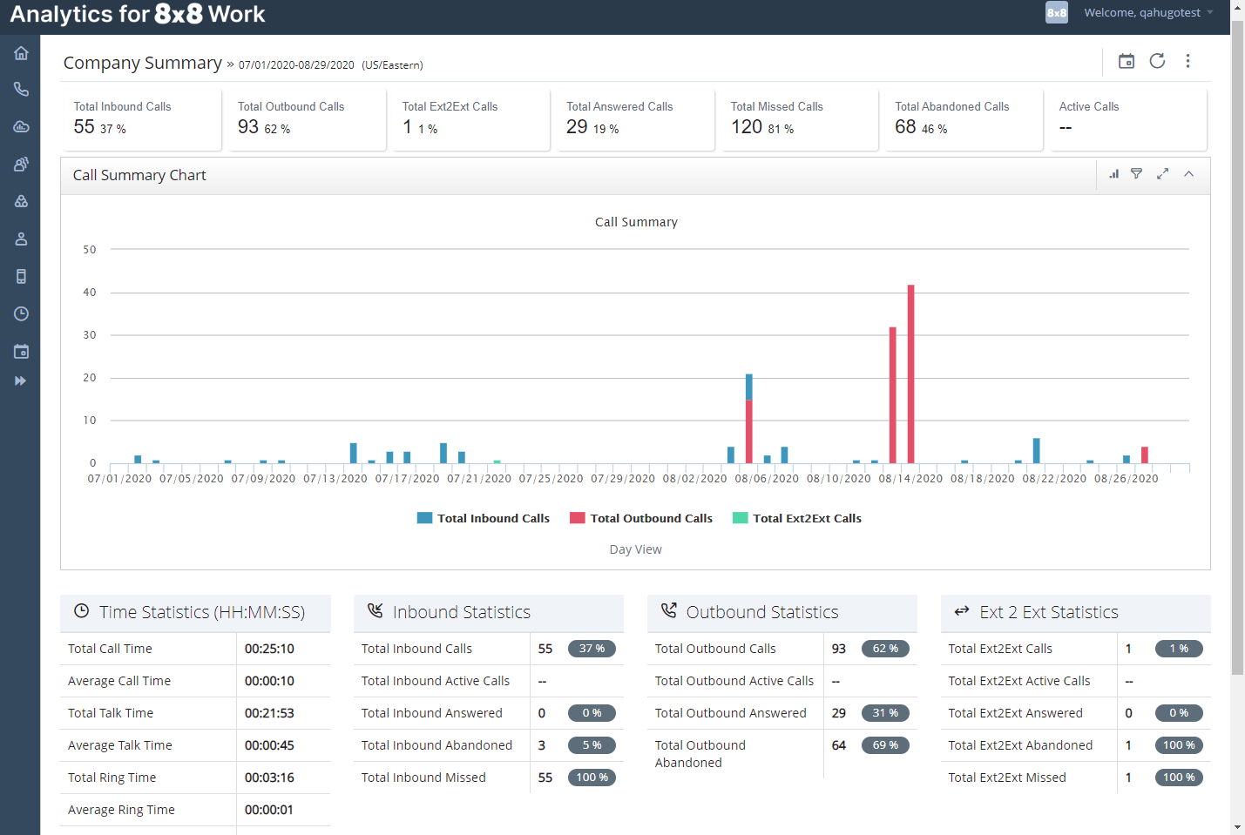Open the clock history icon in the sidebar
Screen dimensions: 1245x835
click(21, 313)
